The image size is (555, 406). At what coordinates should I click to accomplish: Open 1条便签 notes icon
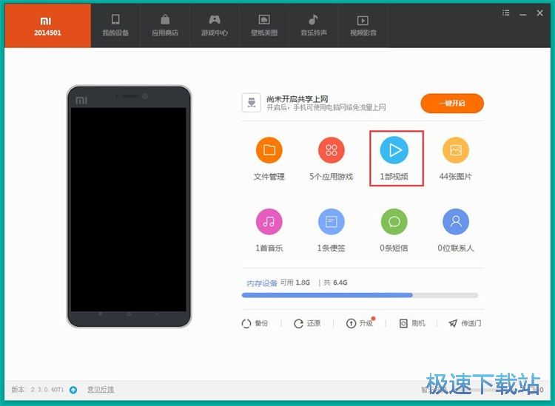pyautogui.click(x=332, y=222)
